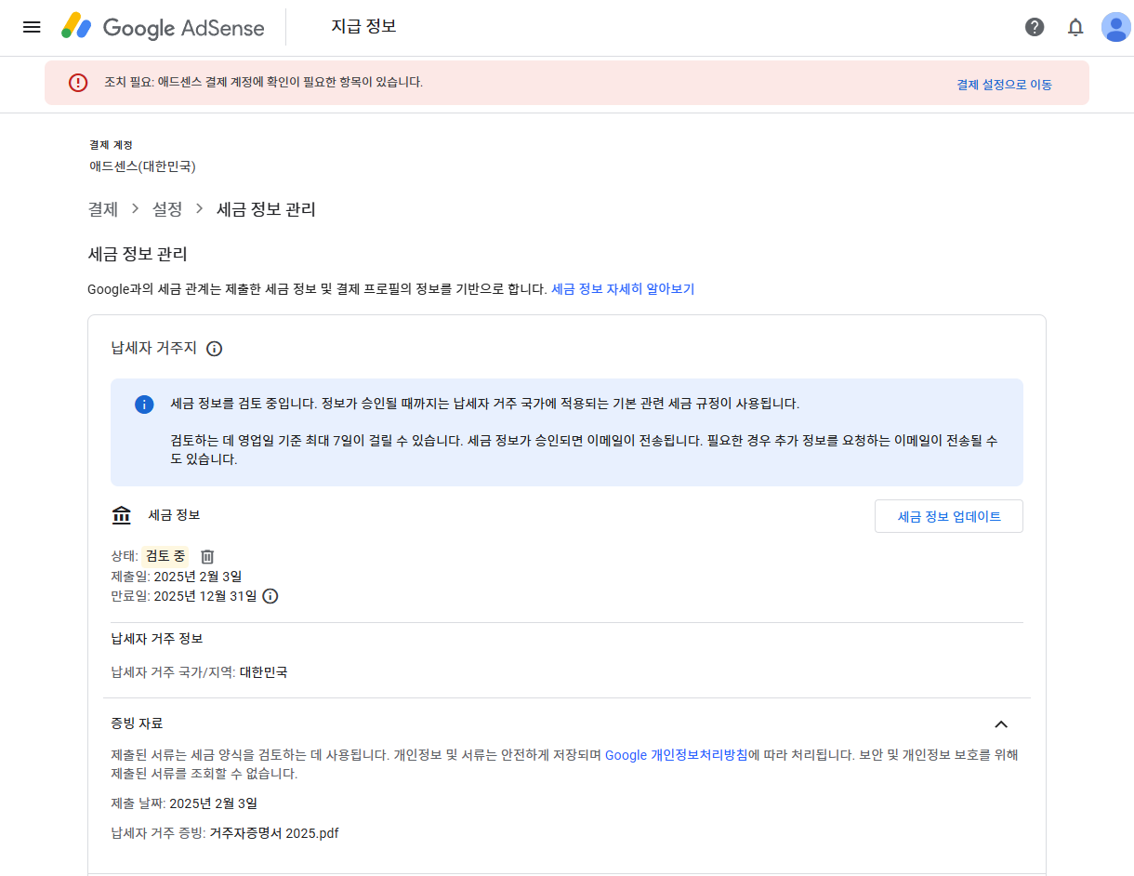Click the bank icon beside 세금 정보
The height and width of the screenshot is (876, 1134).
tap(121, 514)
